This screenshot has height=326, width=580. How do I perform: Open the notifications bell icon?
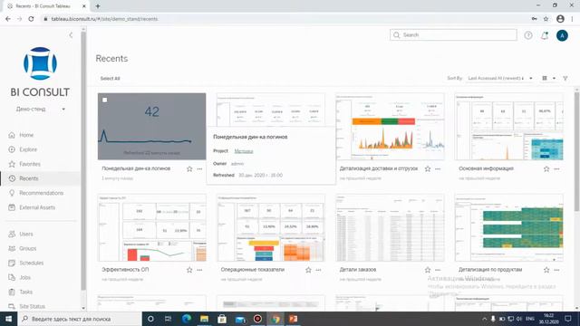545,35
